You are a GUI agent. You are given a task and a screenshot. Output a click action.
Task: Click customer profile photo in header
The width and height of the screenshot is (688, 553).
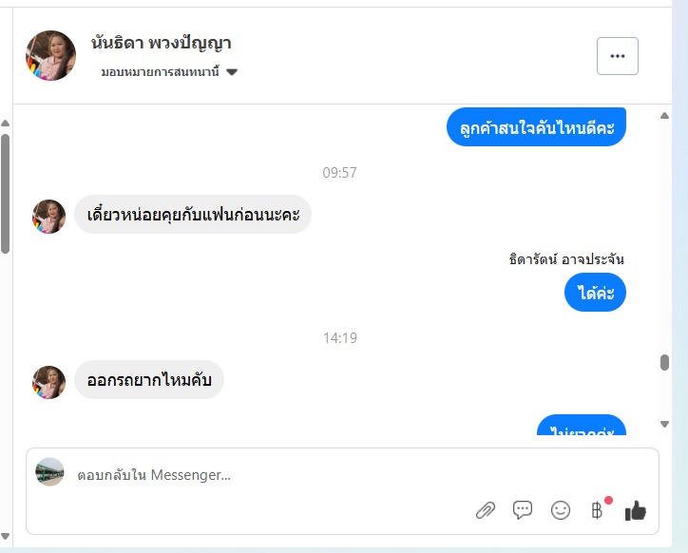[51, 56]
